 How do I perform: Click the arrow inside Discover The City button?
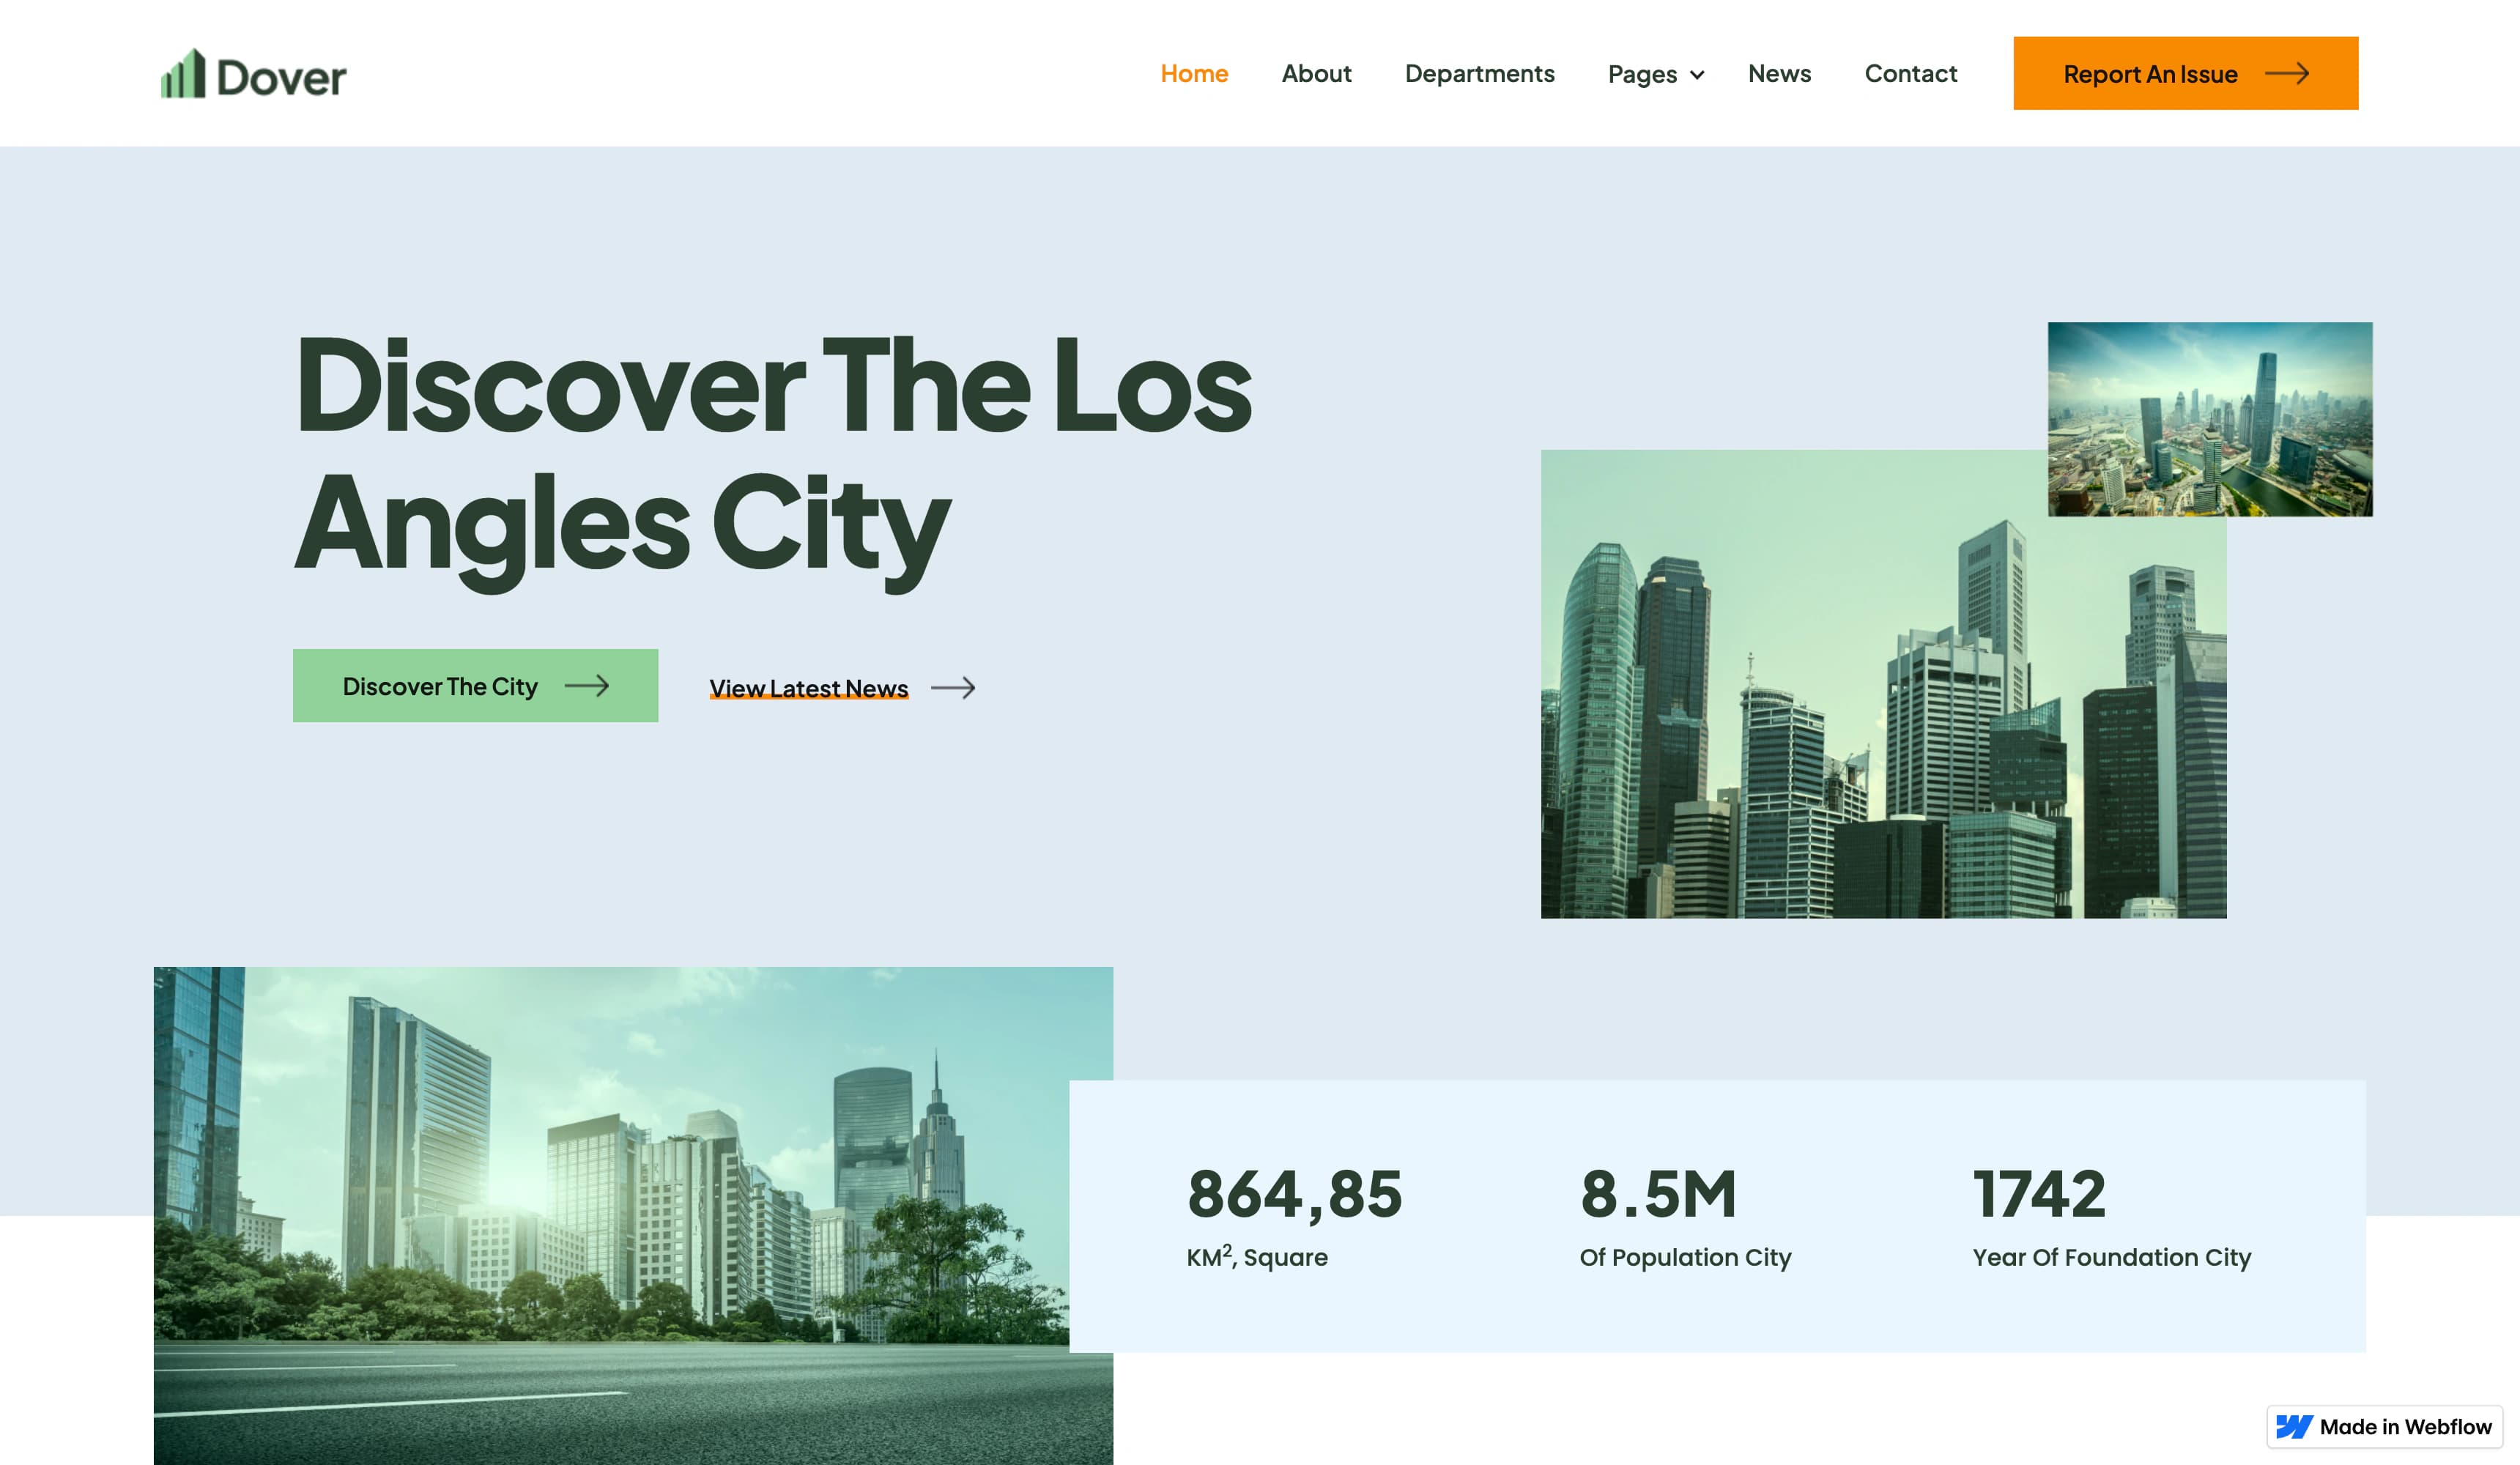(587, 686)
